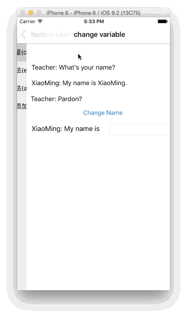
Task: Tap the back chevron arrow
Action: 23,34
